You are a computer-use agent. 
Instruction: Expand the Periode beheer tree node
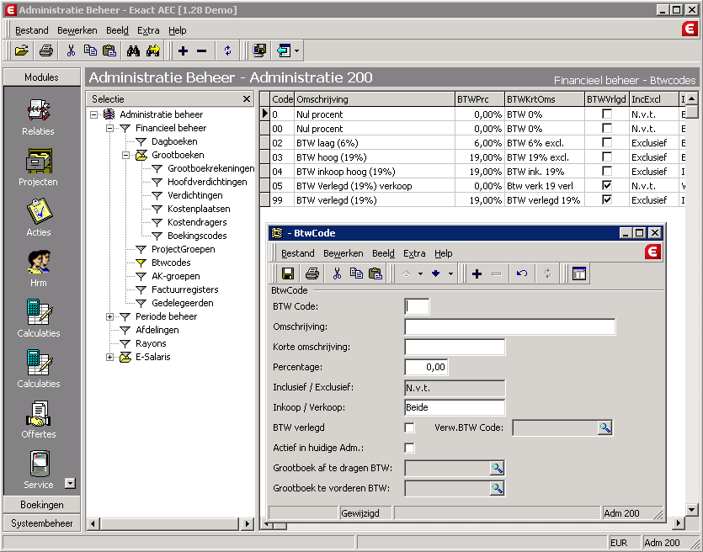coord(109,316)
